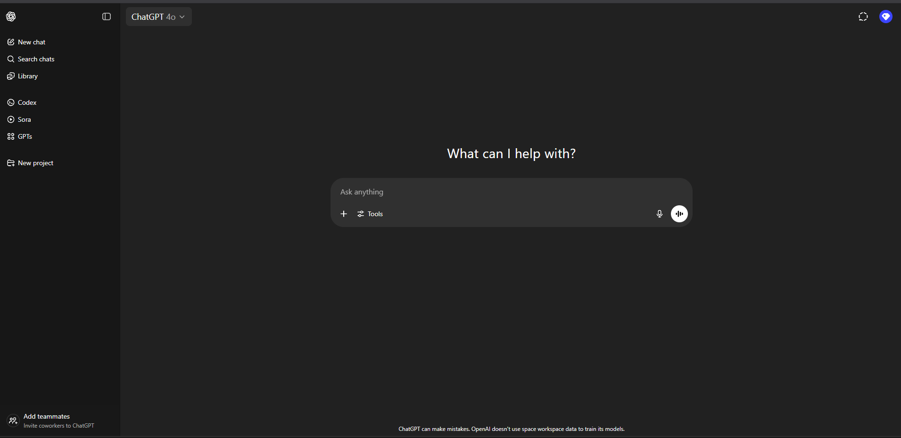
Task: Toggle temporary chat dashed circle icon
Action: (863, 17)
